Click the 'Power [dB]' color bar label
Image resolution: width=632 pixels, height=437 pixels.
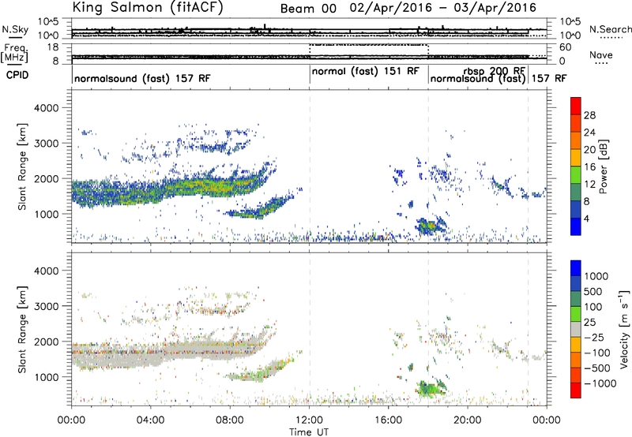tap(604, 166)
